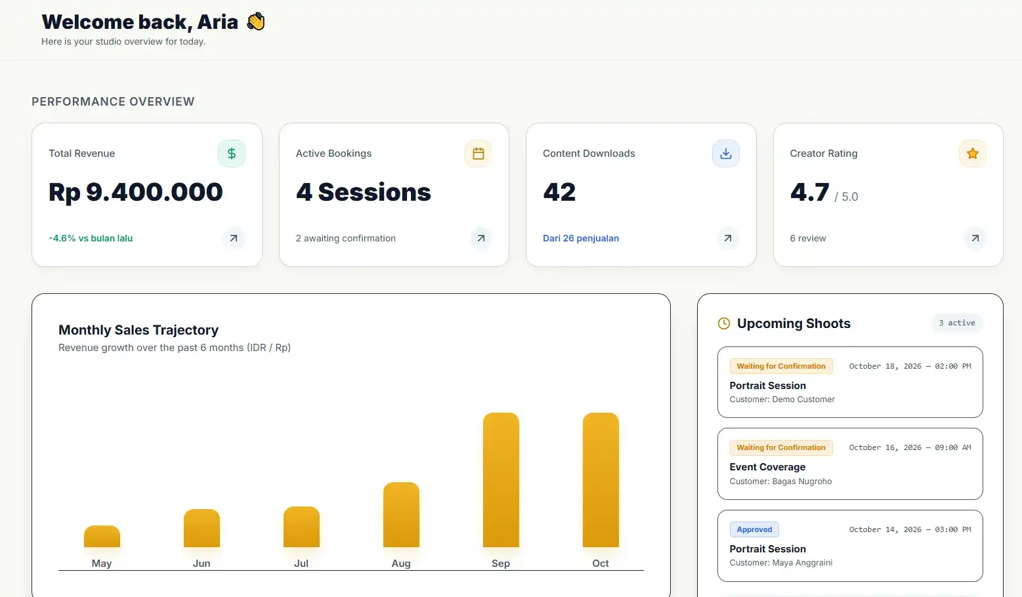The height and width of the screenshot is (597, 1022).
Task: Click the Rp 9.400.000 revenue value
Action: click(x=136, y=192)
